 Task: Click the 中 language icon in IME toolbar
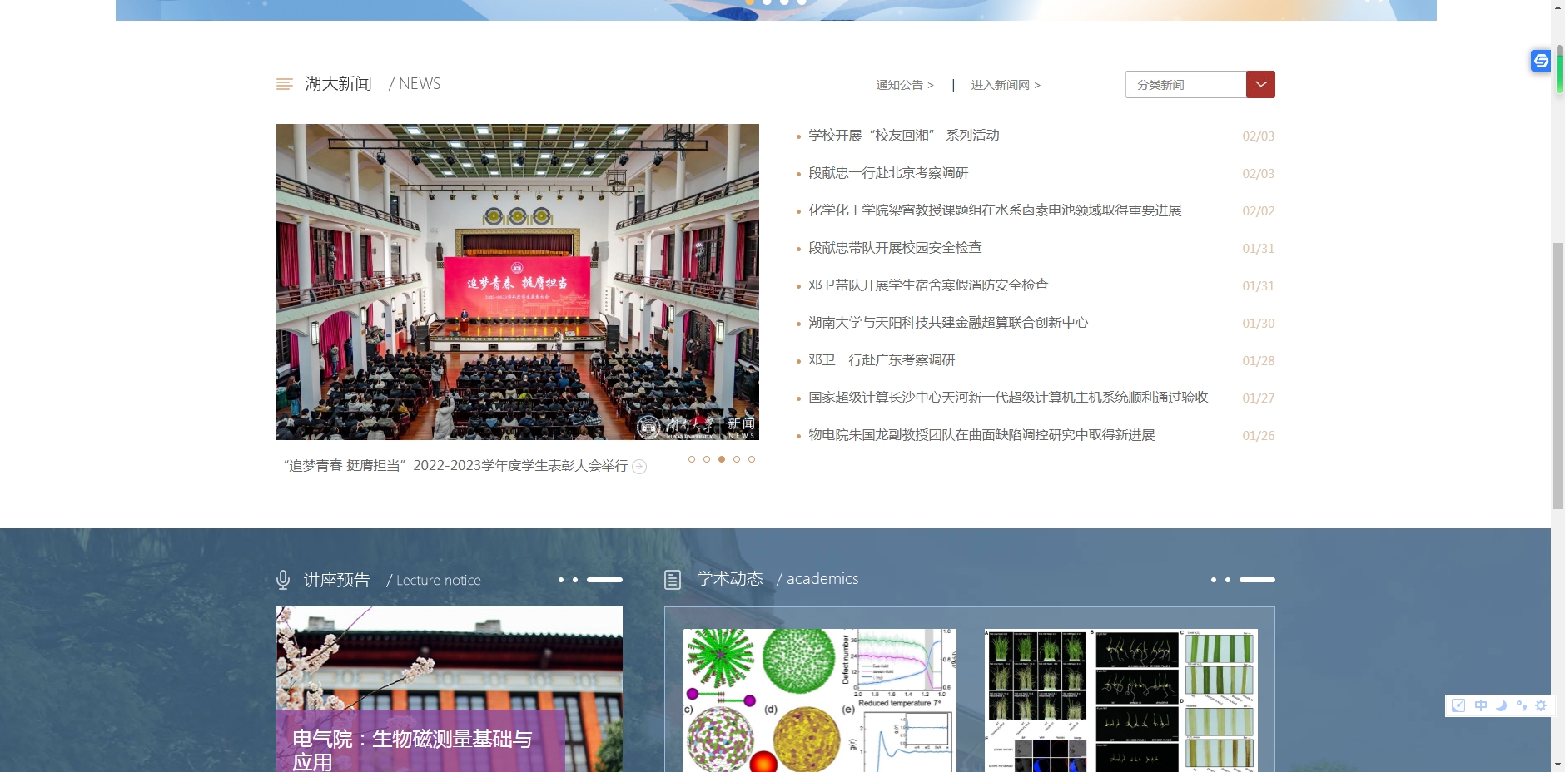(x=1480, y=705)
